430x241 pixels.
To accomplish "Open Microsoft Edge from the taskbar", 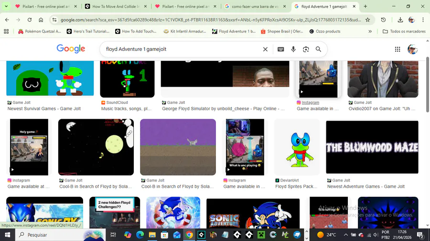I will [x=140, y=235].
